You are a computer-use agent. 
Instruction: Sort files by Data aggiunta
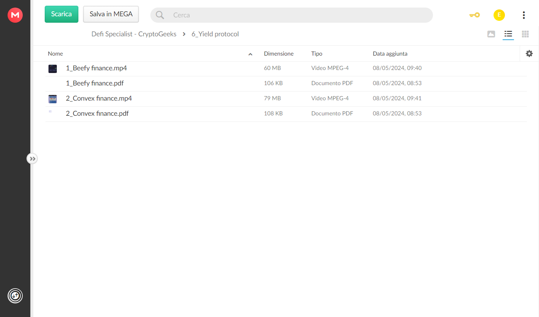point(390,54)
